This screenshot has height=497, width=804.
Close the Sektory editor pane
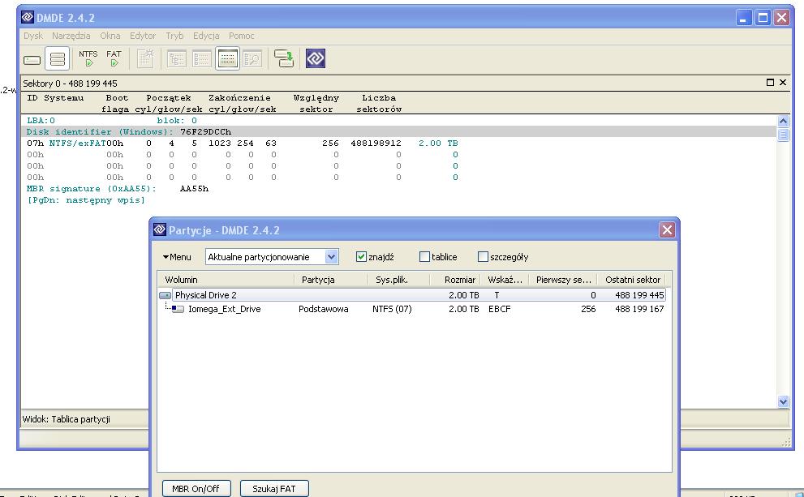pos(783,83)
